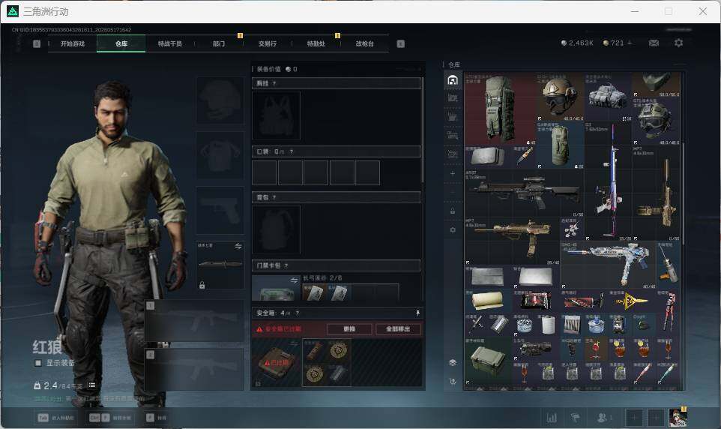Select primary weapon slot 2
The width and height of the screenshot is (721, 429).
(x=195, y=370)
